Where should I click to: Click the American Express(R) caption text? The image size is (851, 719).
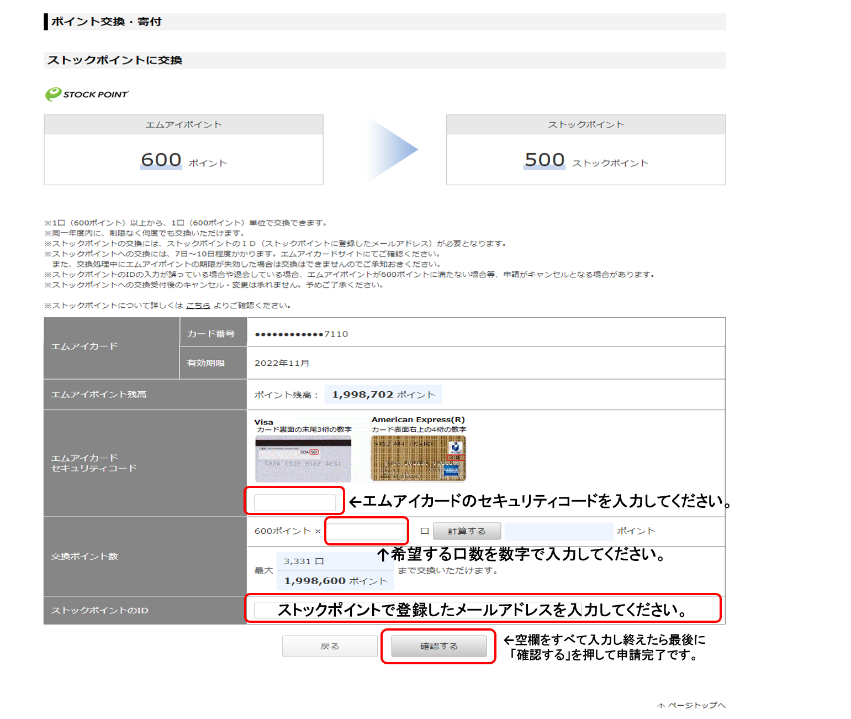418,419
